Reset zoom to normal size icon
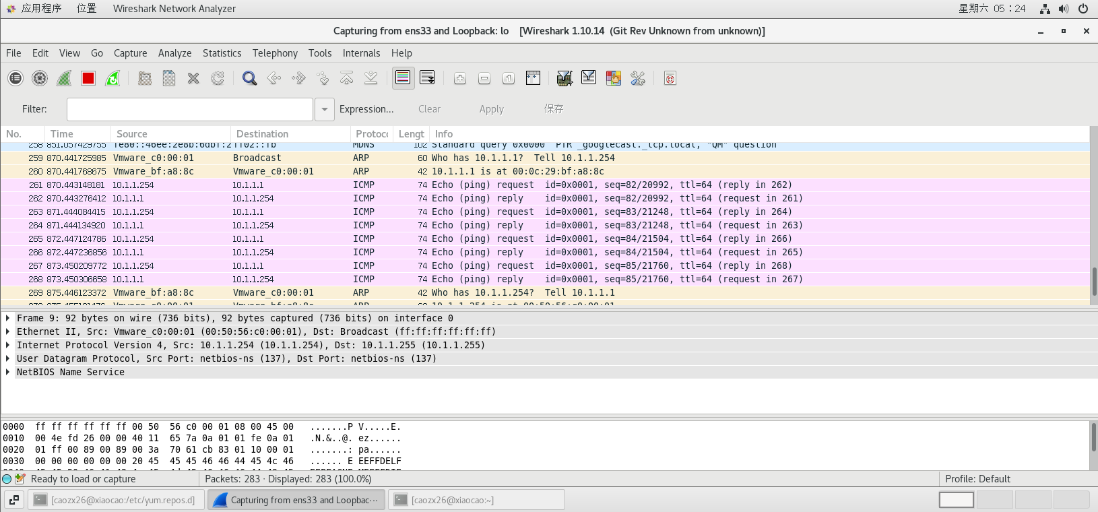 coord(509,78)
